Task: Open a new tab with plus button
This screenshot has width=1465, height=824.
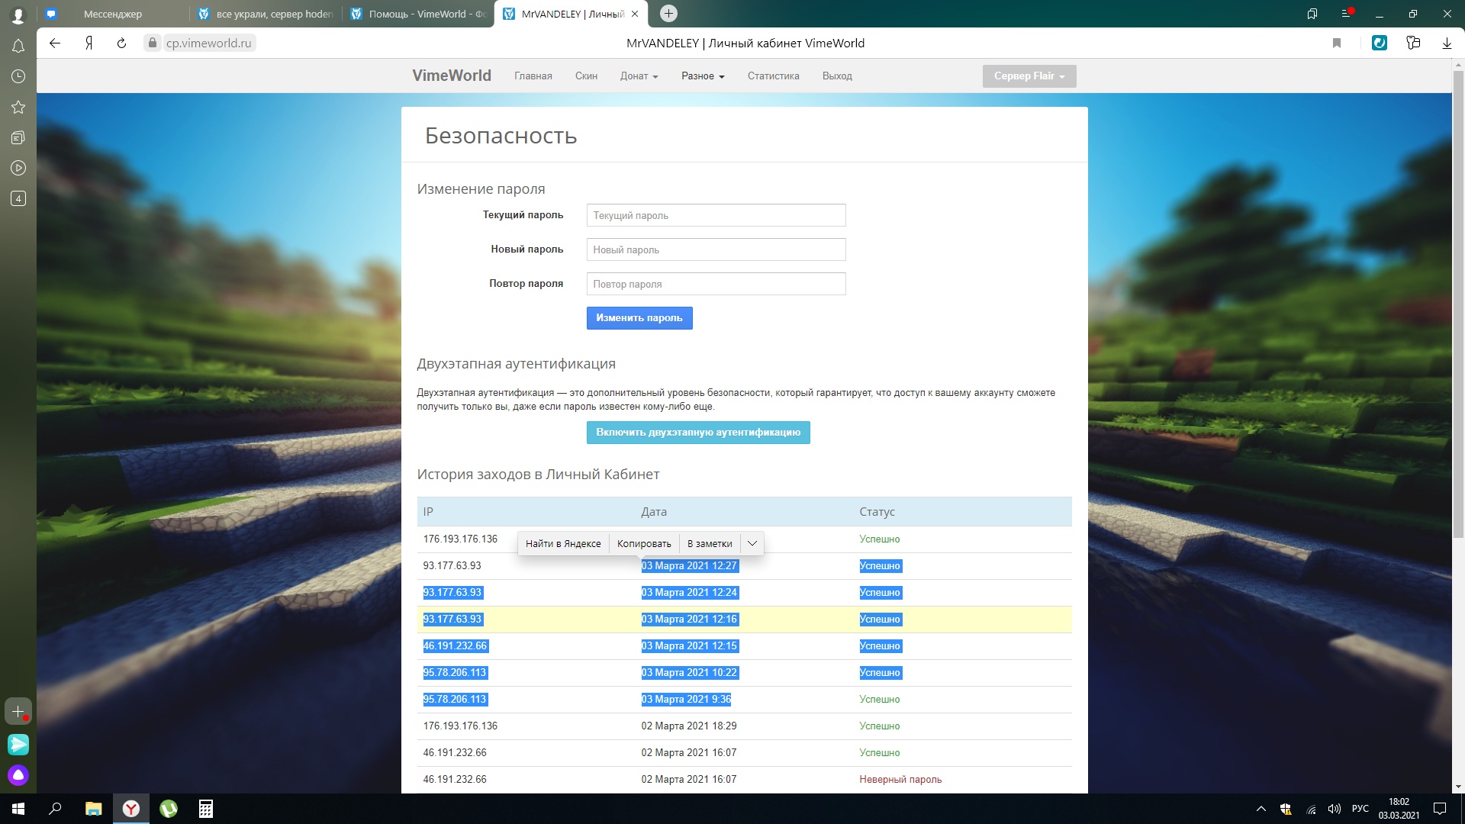Action: point(668,13)
